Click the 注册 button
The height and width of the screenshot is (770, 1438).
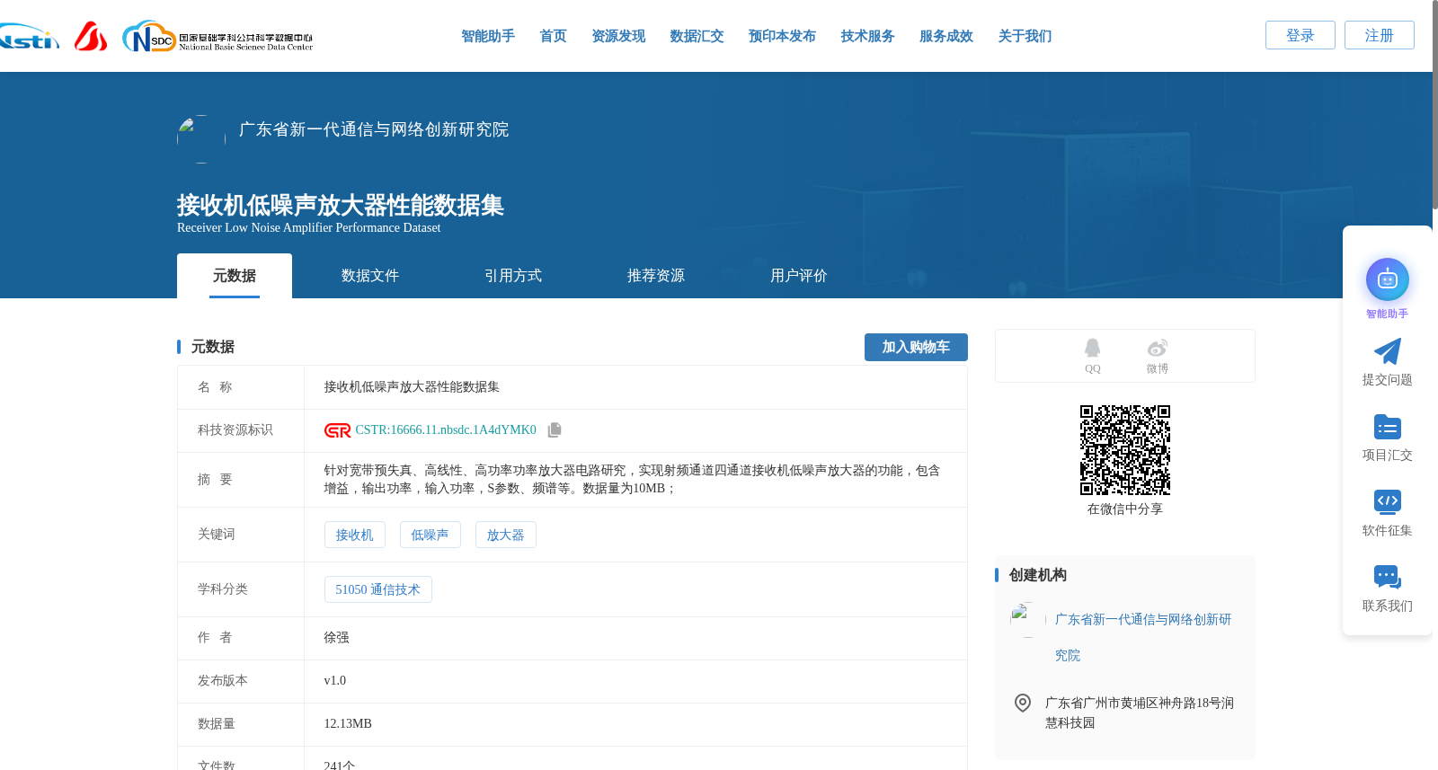coord(1379,35)
